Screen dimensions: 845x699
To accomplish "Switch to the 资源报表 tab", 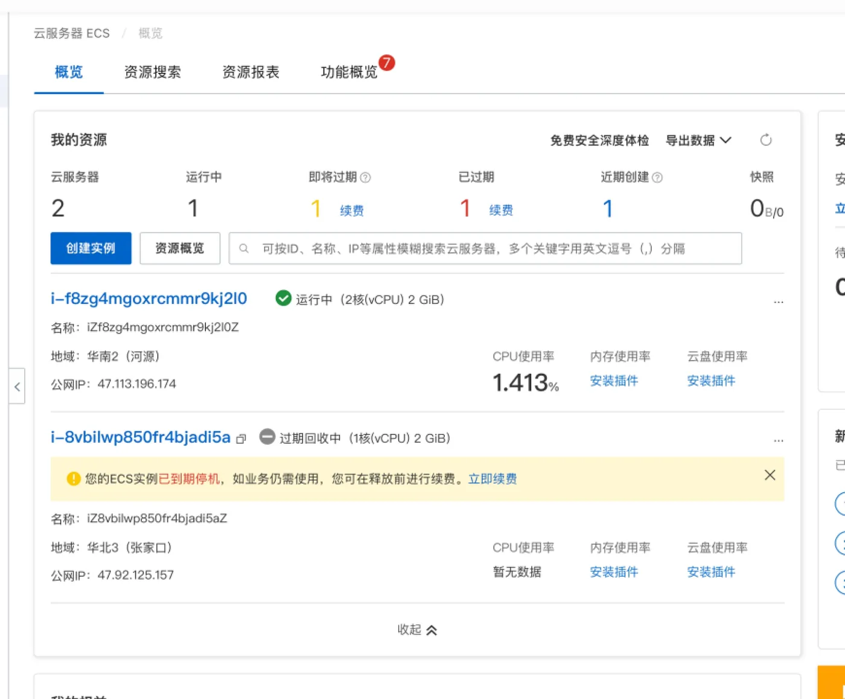I will tap(251, 72).
